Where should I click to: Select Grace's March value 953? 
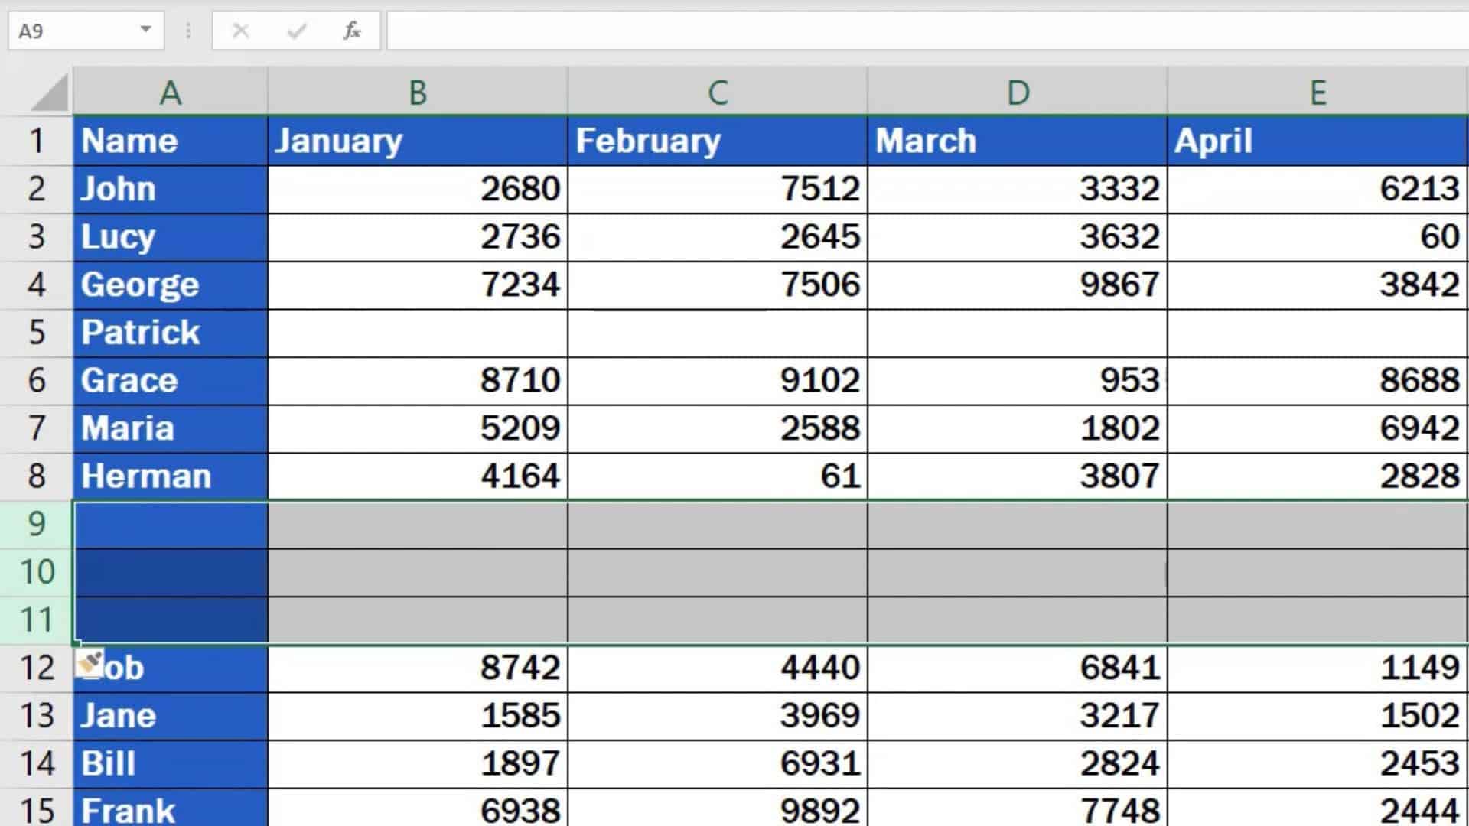coord(1016,380)
